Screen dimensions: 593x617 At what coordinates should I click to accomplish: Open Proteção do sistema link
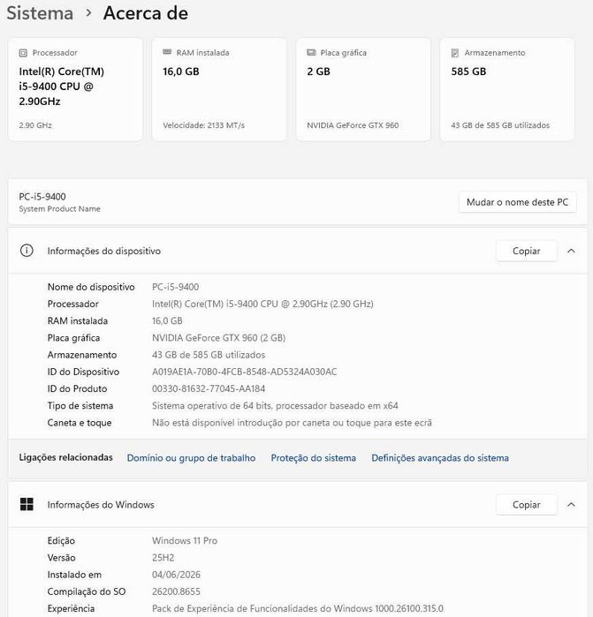(x=313, y=458)
